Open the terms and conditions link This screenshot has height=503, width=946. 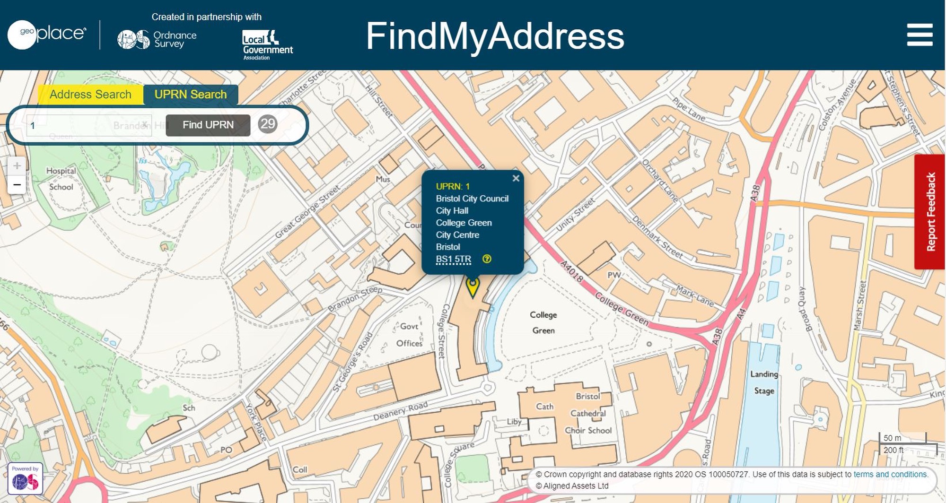pos(890,474)
